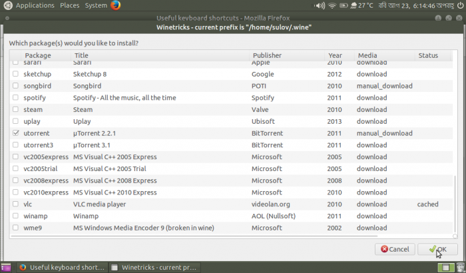The height and width of the screenshot is (273, 466).
Task: Click the battery status icon
Action: (x=344, y=5)
